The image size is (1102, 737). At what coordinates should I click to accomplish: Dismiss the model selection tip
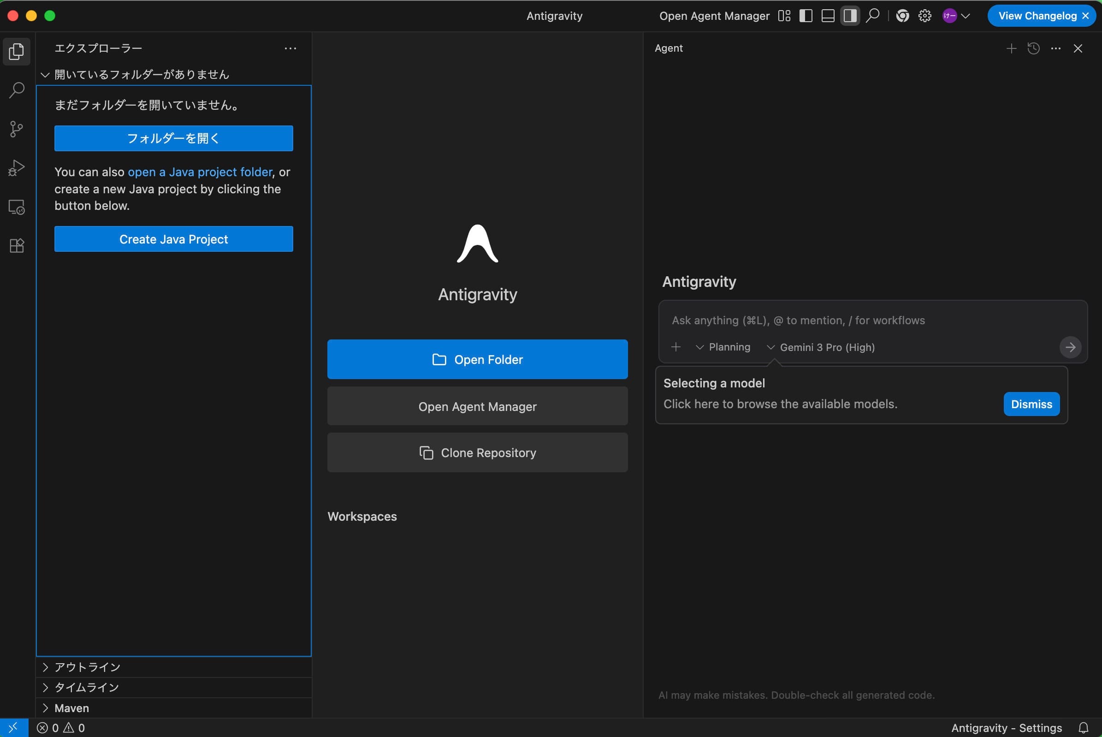[x=1031, y=404]
